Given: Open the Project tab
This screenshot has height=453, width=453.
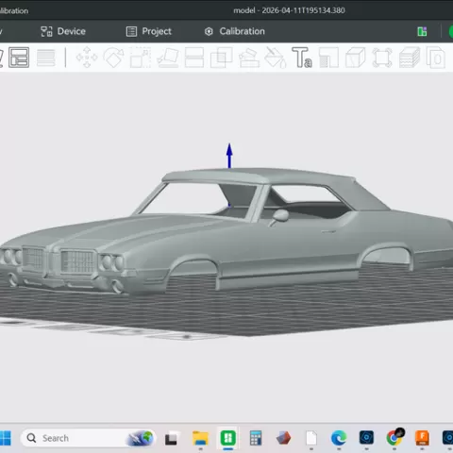Looking at the screenshot, I should coord(149,31).
